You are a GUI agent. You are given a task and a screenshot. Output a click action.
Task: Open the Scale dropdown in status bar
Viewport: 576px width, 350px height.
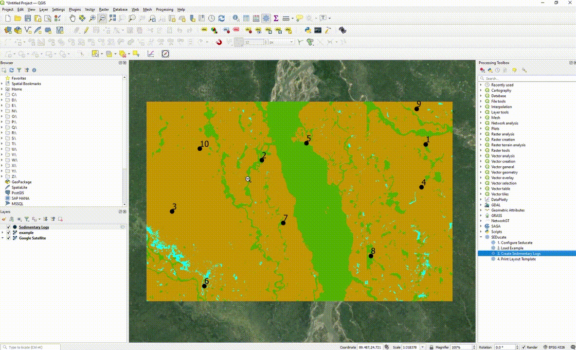coord(424,347)
